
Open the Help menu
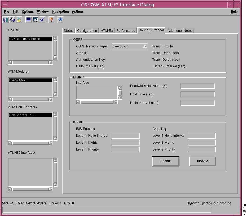[x=234, y=12]
